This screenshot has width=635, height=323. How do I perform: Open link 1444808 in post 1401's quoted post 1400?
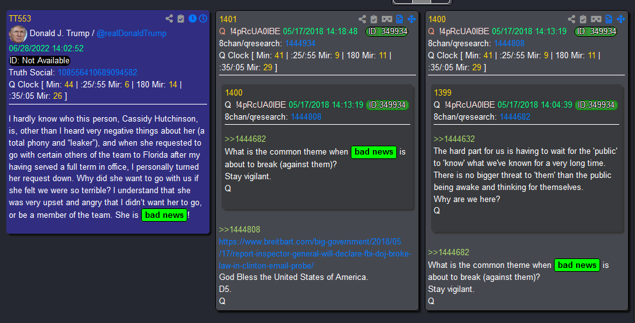click(x=306, y=117)
